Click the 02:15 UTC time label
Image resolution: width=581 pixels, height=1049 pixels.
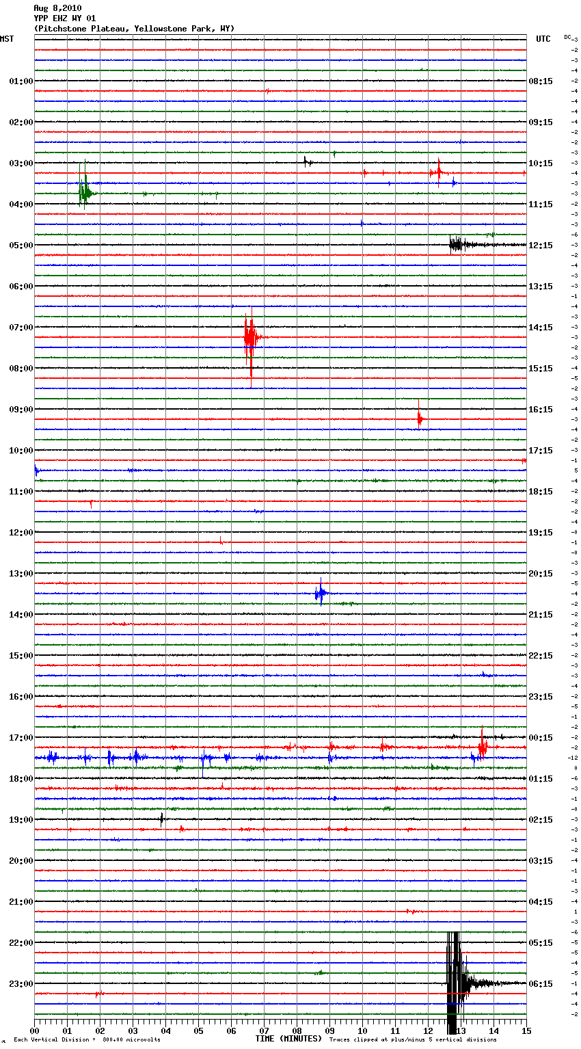click(x=541, y=820)
